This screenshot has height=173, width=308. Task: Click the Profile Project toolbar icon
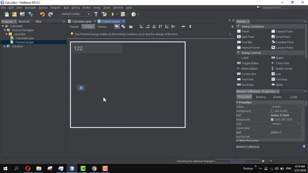(x=134, y=14)
